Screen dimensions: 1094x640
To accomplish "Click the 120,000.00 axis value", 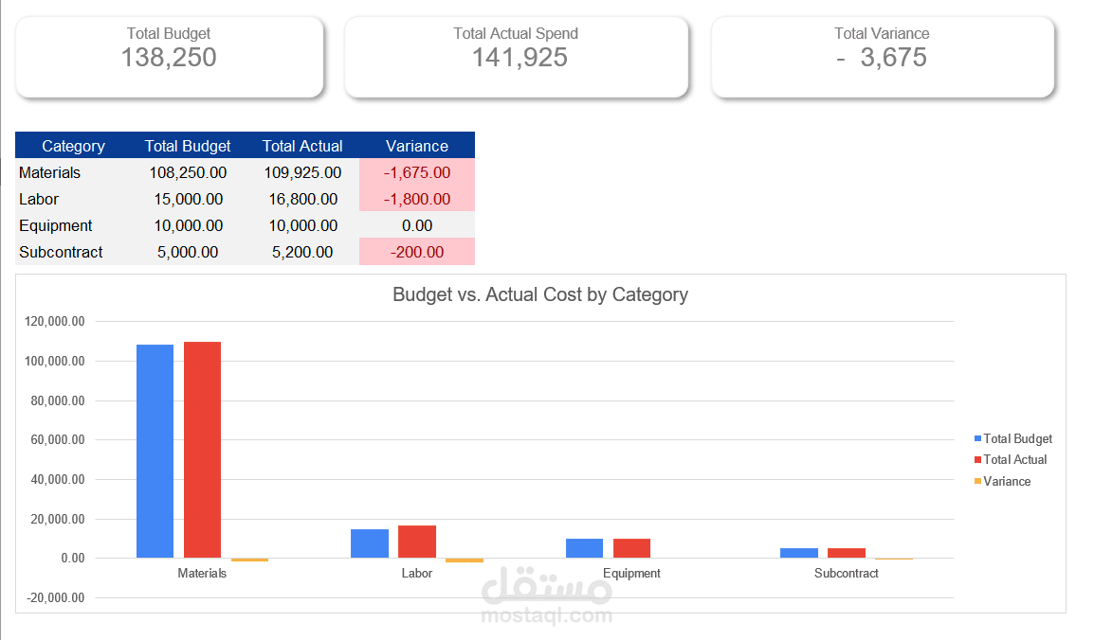I will coord(54,321).
